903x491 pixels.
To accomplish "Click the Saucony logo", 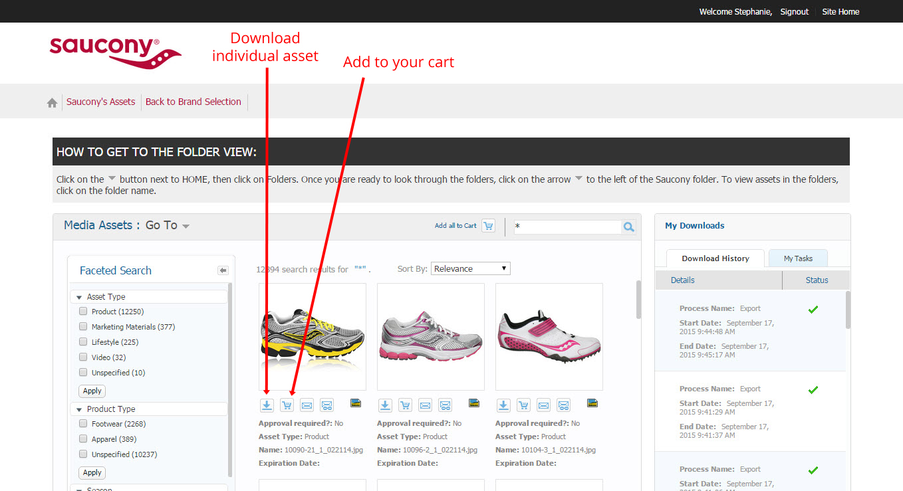I will pyautogui.click(x=114, y=52).
